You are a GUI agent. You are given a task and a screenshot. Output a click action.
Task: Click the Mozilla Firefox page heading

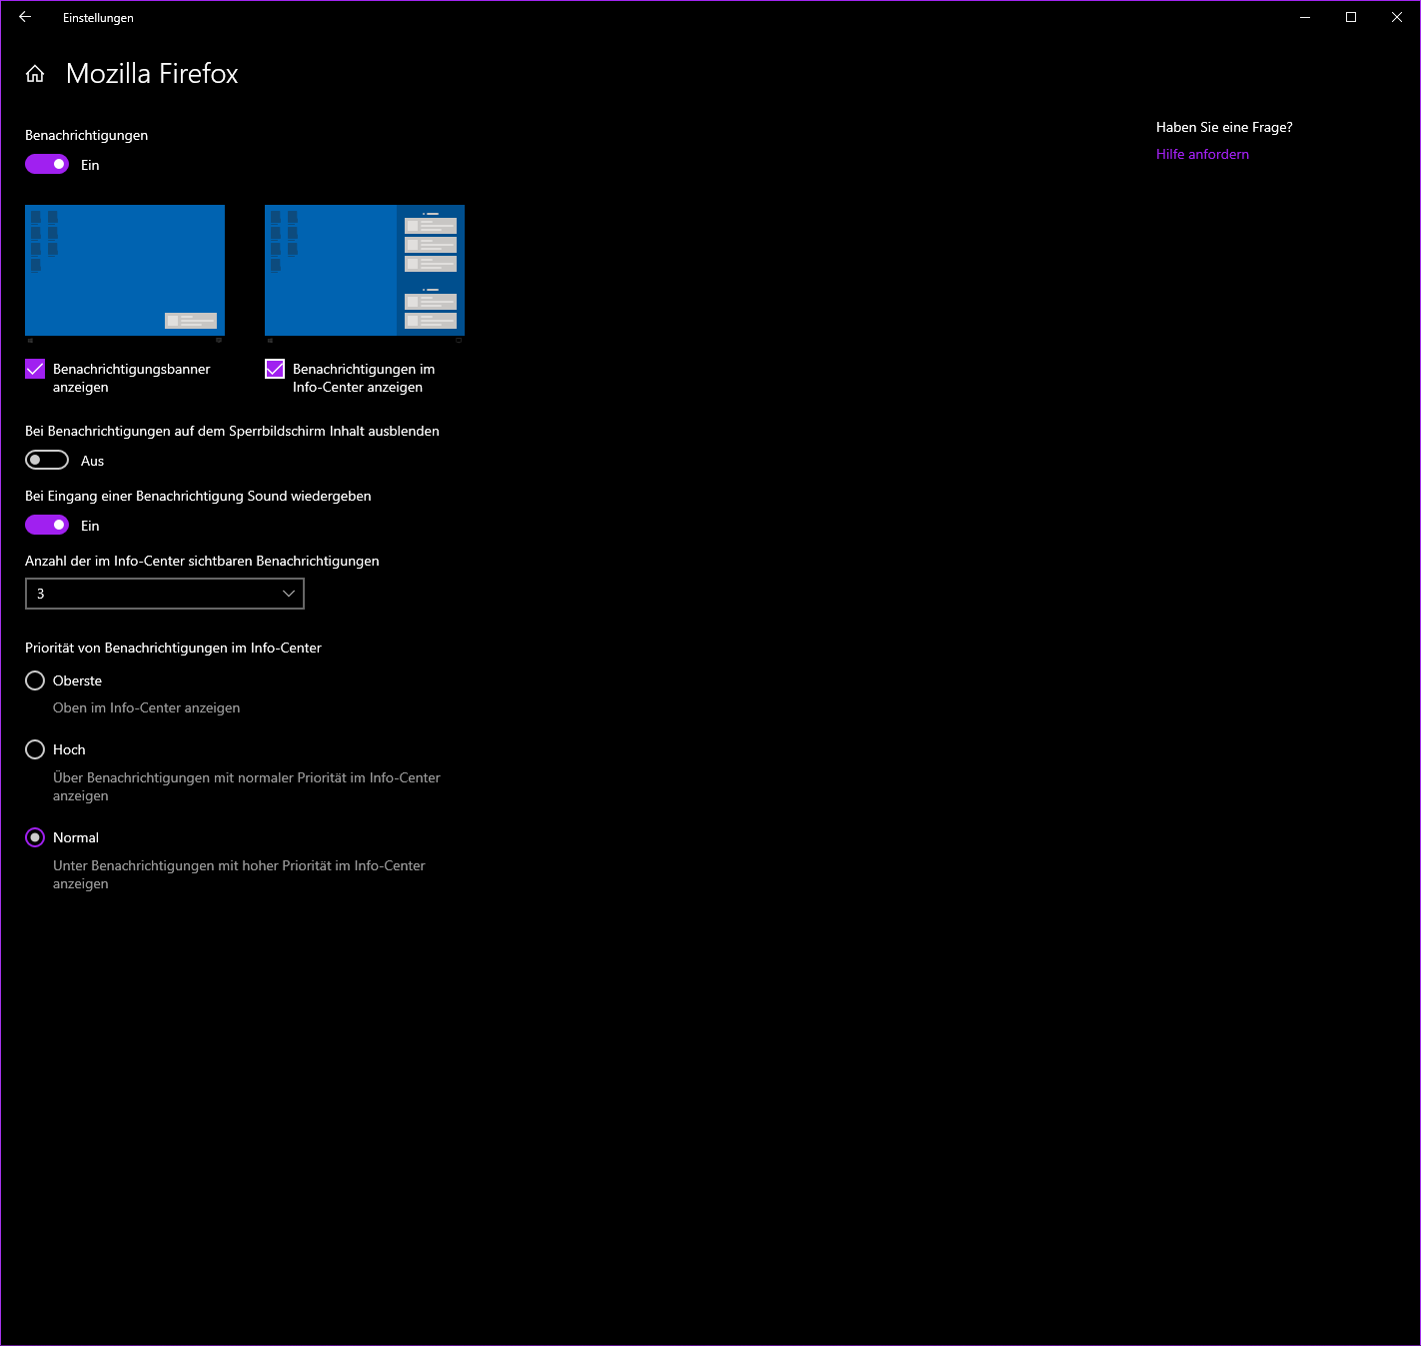tap(152, 74)
